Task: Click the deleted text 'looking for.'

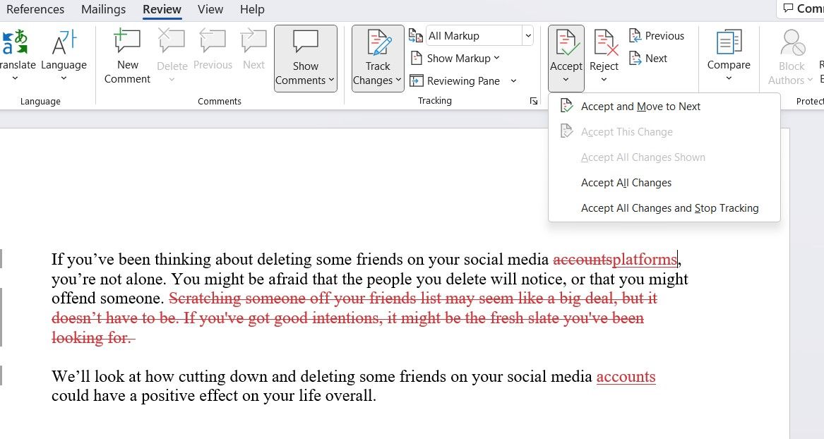Action: point(92,337)
